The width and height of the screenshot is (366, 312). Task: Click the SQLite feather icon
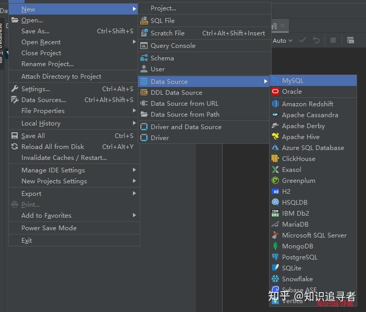point(275,268)
